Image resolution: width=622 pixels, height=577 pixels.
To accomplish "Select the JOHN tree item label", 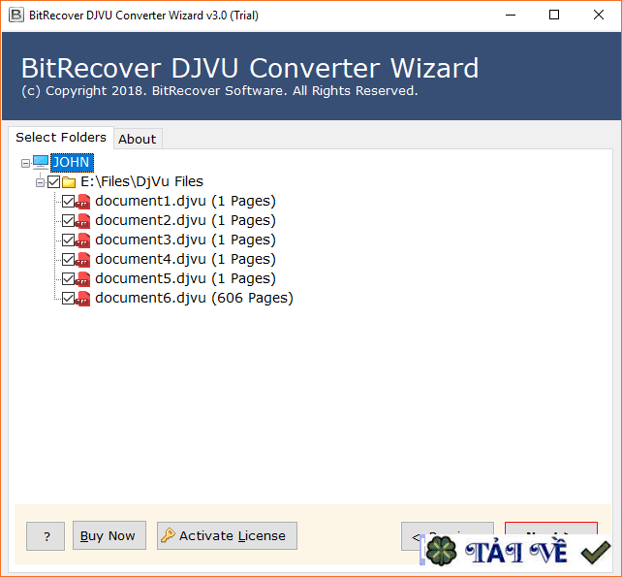I will (72, 162).
